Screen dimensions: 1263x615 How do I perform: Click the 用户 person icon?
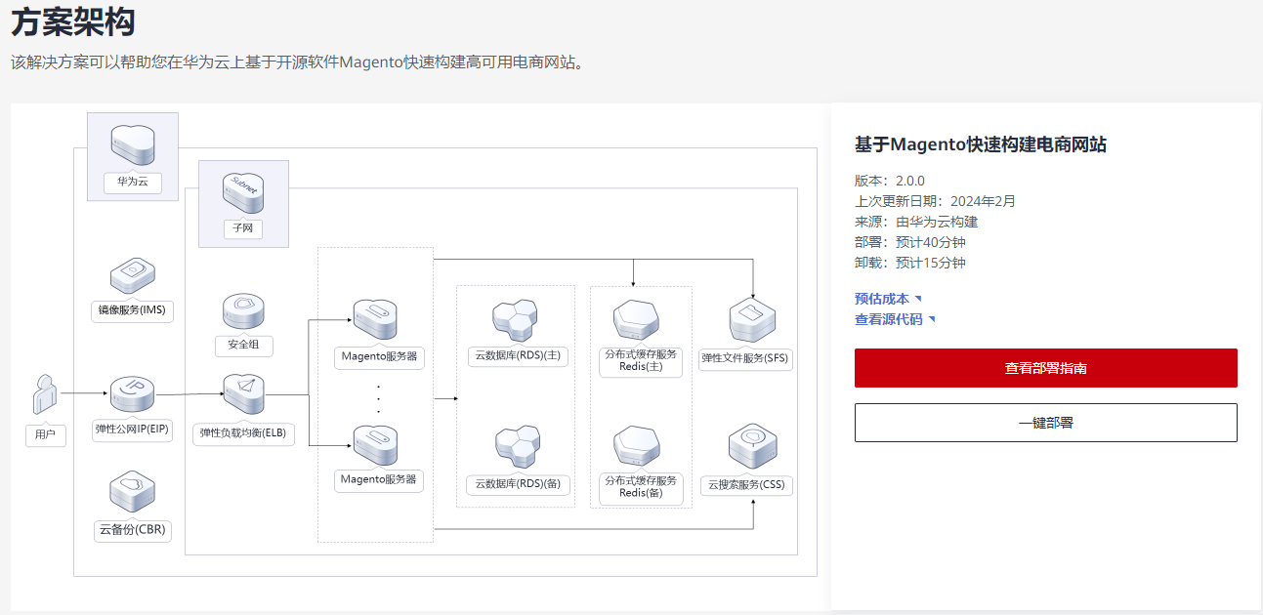tap(45, 394)
